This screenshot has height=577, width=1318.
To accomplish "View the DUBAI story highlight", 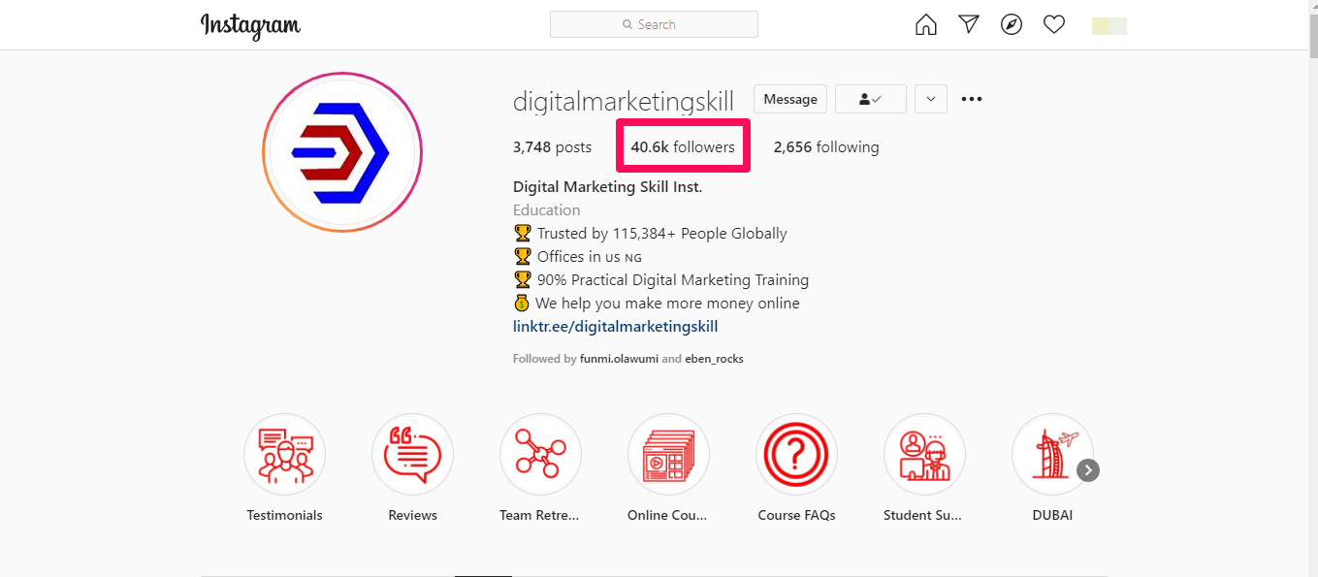I will pyautogui.click(x=1052, y=455).
